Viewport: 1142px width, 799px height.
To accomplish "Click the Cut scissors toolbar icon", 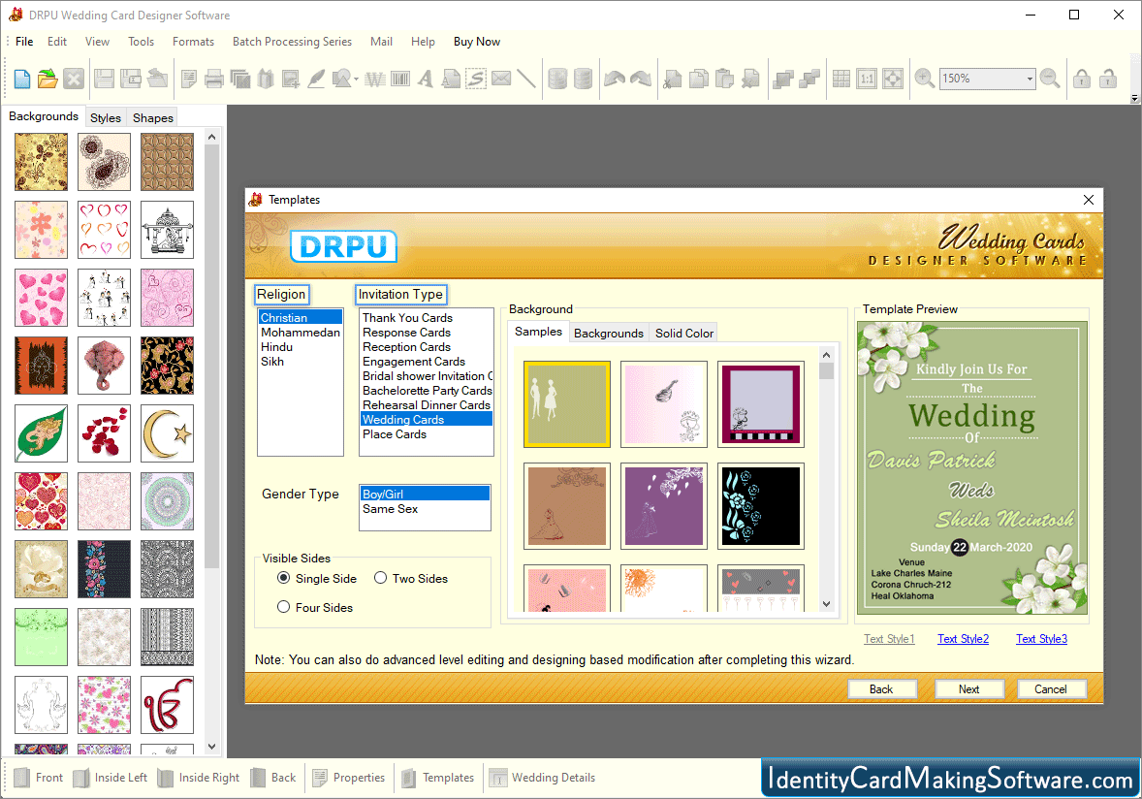I will tap(673, 79).
